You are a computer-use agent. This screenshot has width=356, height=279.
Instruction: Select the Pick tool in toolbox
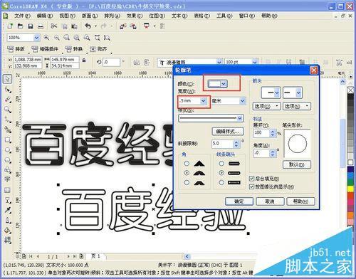pyautogui.click(x=7, y=79)
